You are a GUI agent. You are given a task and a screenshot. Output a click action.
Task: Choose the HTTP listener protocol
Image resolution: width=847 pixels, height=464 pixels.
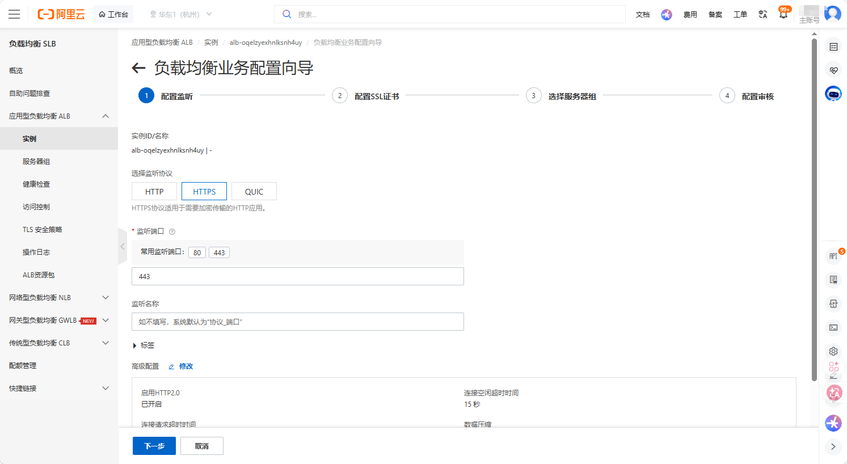pyautogui.click(x=154, y=192)
